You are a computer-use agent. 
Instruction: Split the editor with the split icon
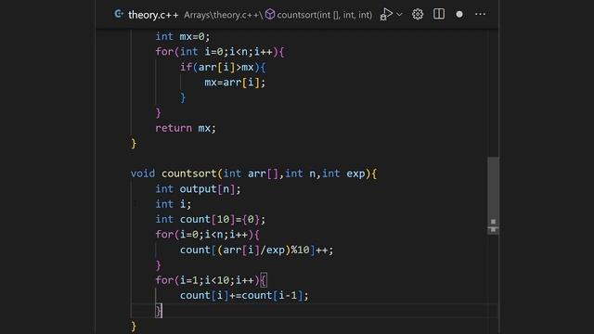(439, 14)
